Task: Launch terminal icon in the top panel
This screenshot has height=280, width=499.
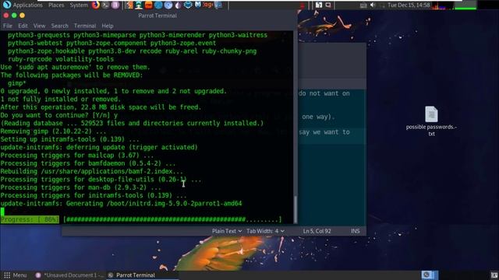Action: click(x=106, y=5)
